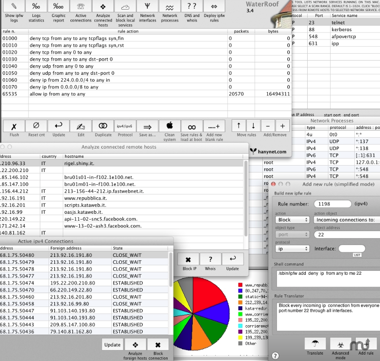
Task: Click LIST button under Interface
Action: tap(357, 255)
